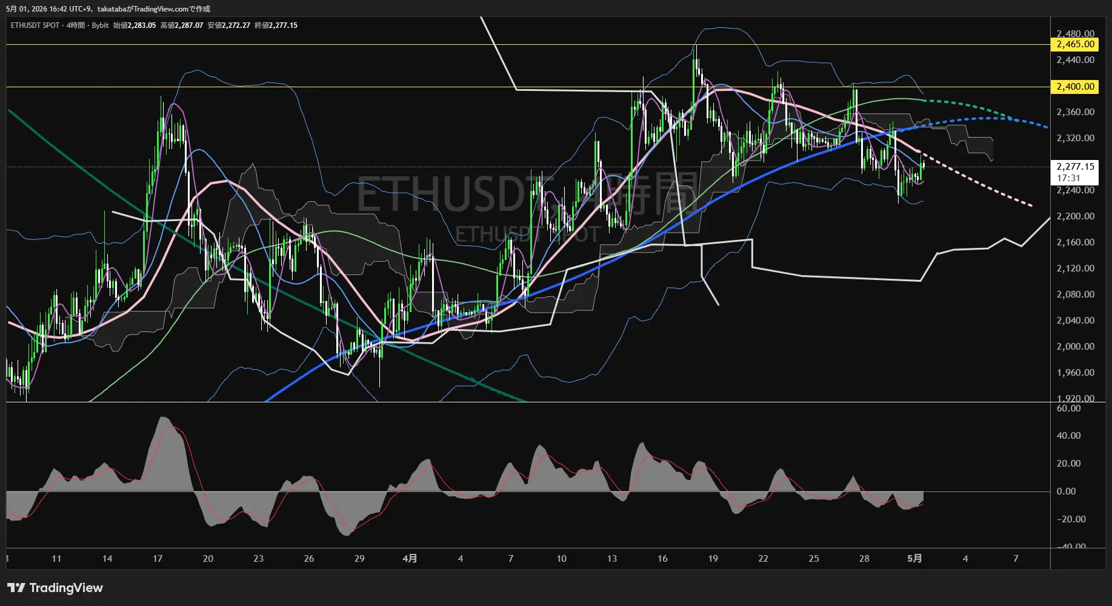The image size is (1112, 606).
Task: Click the ETHUSDT SPOT symbol legend title
Action: click(x=35, y=25)
